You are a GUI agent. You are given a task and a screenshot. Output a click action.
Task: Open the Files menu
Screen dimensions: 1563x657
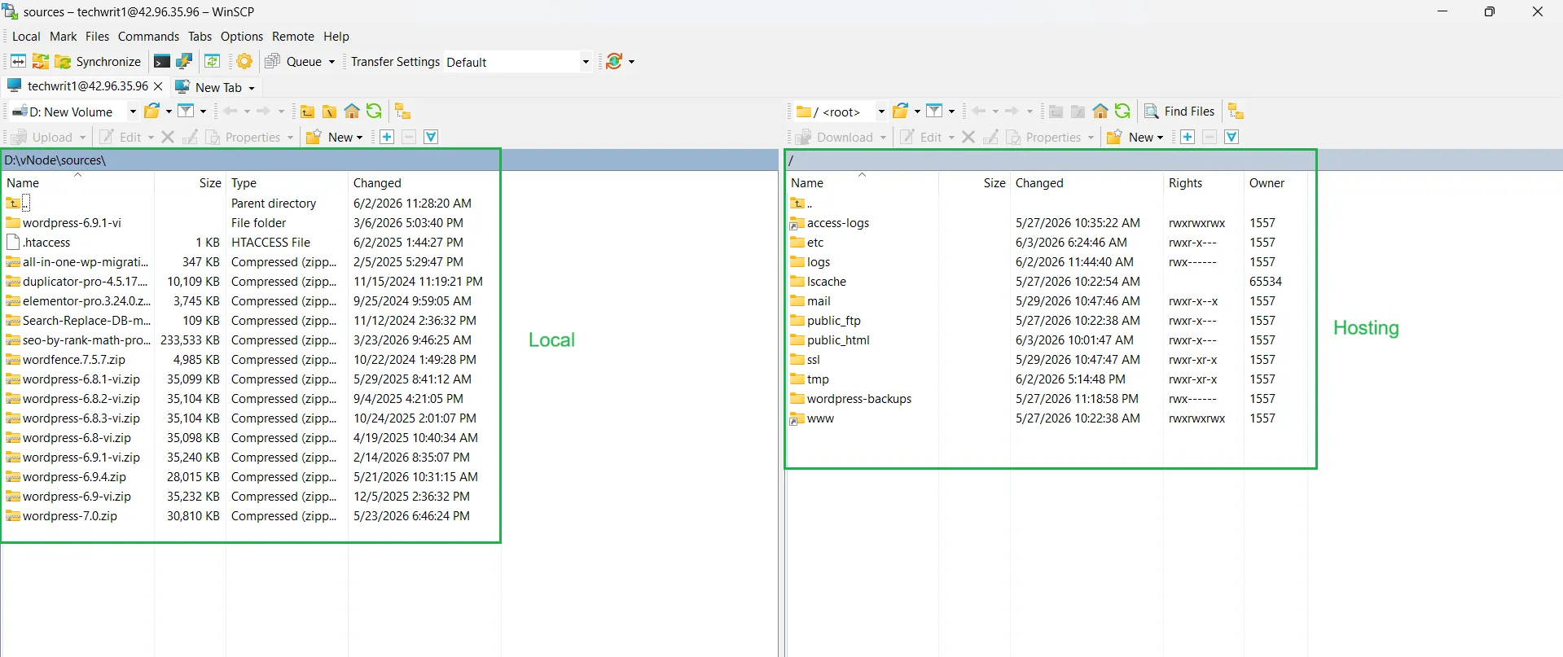click(97, 37)
